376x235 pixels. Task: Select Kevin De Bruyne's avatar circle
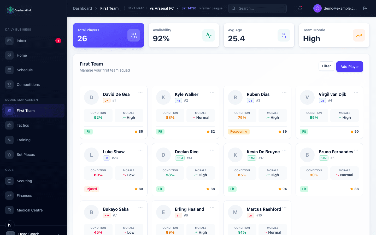click(x=235, y=155)
